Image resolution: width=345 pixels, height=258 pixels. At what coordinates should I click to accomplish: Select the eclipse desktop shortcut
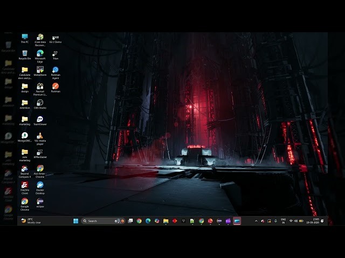(x=40, y=203)
